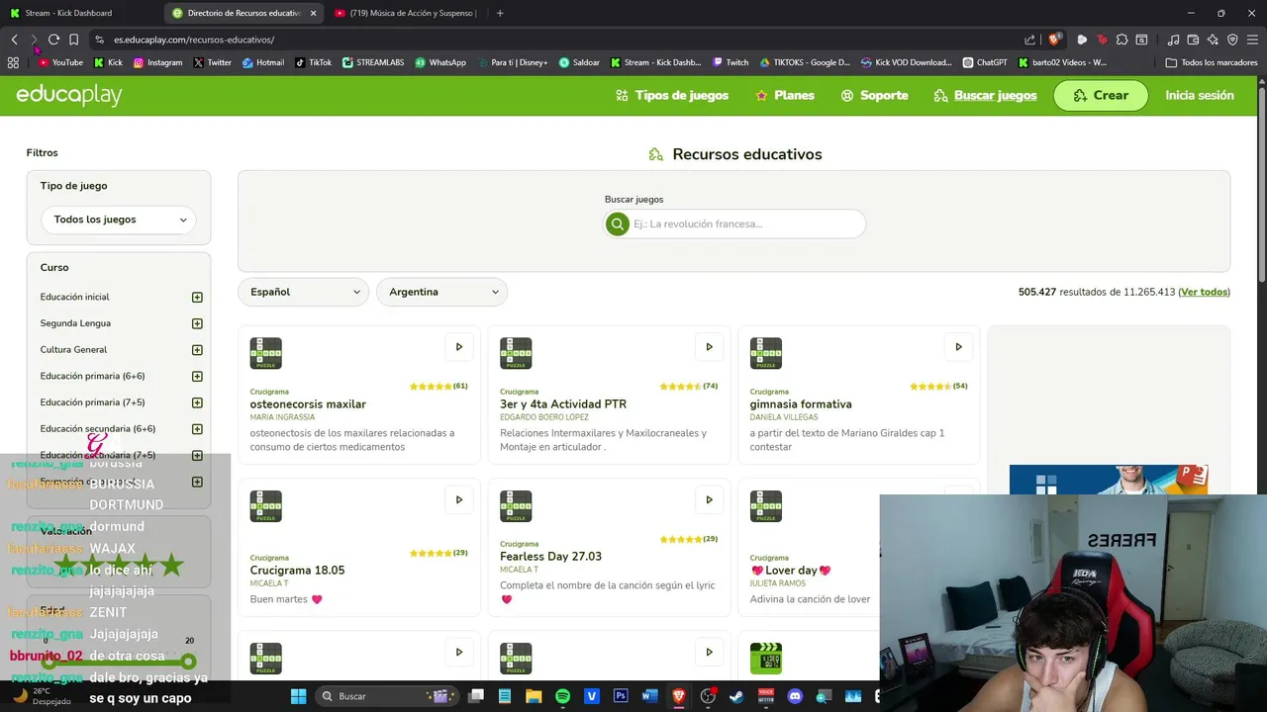Open Hotmail bookmark
The width and height of the screenshot is (1267, 712).
[262, 62]
